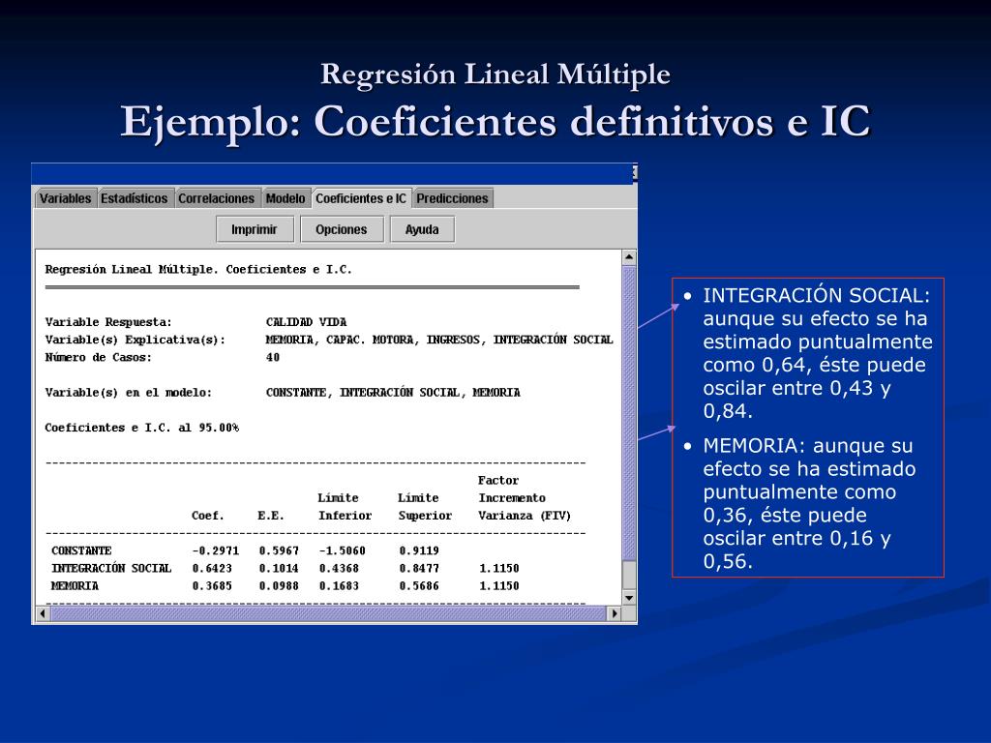Click the Coef. column header
Image resolution: width=991 pixels, height=743 pixels.
pos(207,516)
